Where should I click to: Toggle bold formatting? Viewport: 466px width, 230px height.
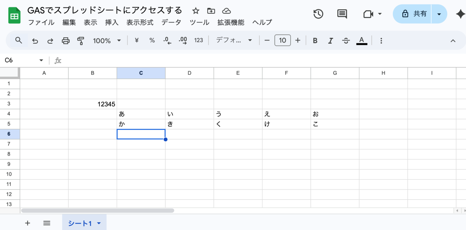pyautogui.click(x=315, y=41)
